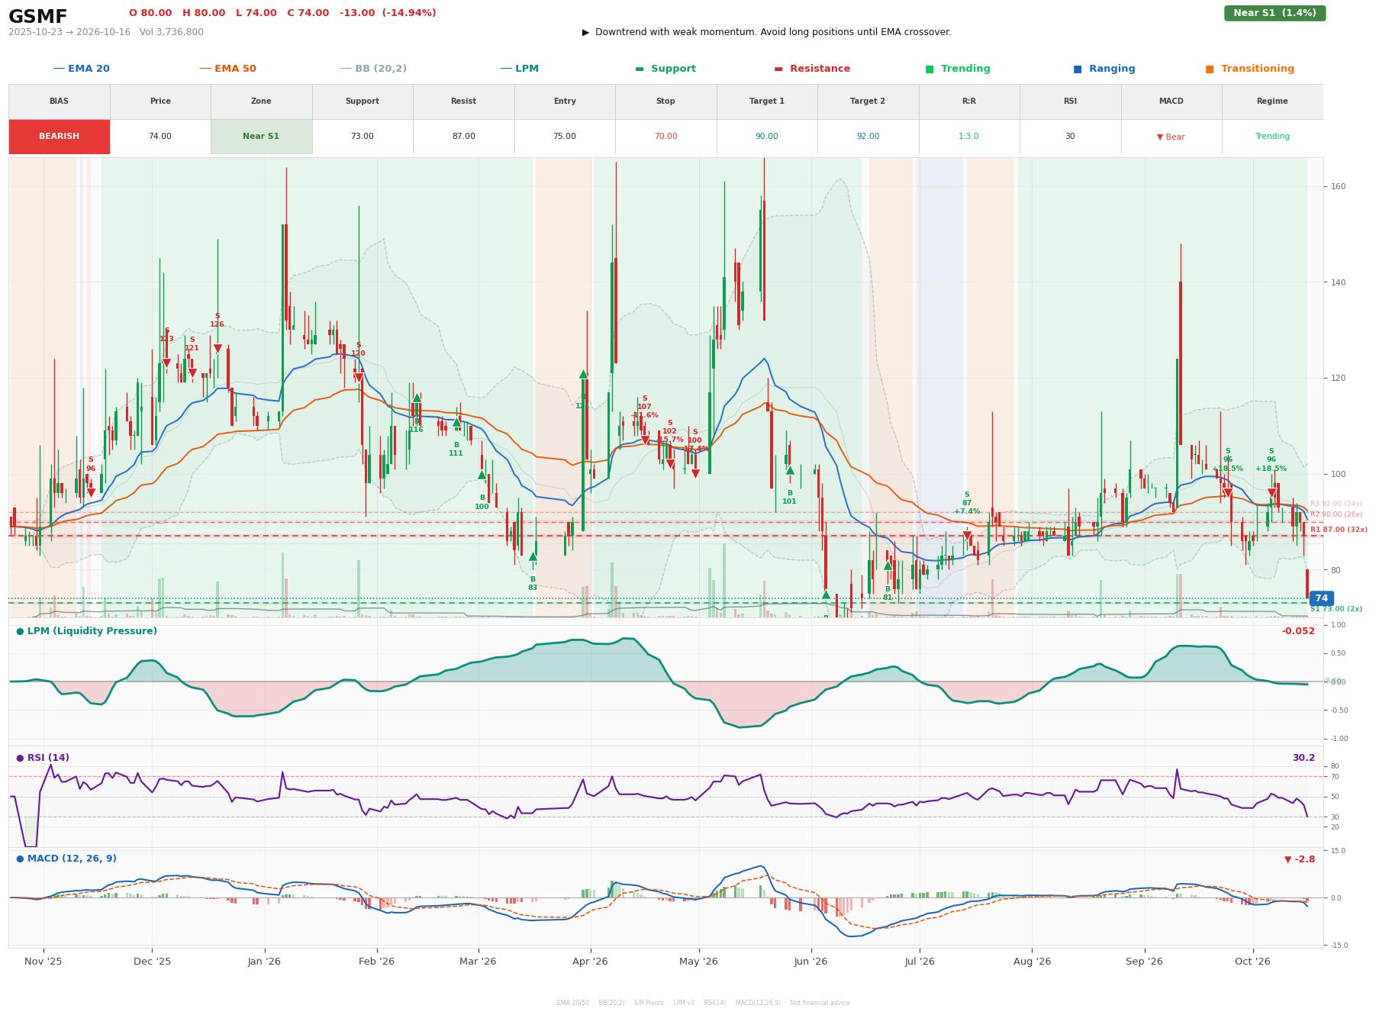Click the MACD column header
Screen dimensions: 1376x1015
click(1171, 101)
